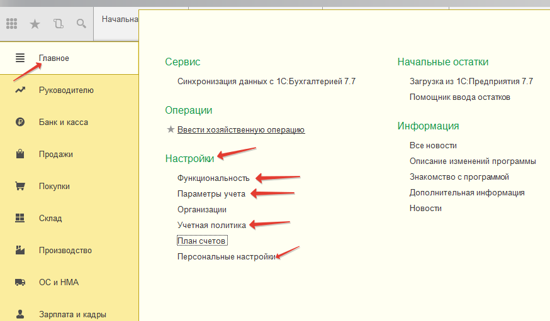Toggle favorite star beside Ввести хозяйственную операцию
This screenshot has width=550, height=321.
170,130
